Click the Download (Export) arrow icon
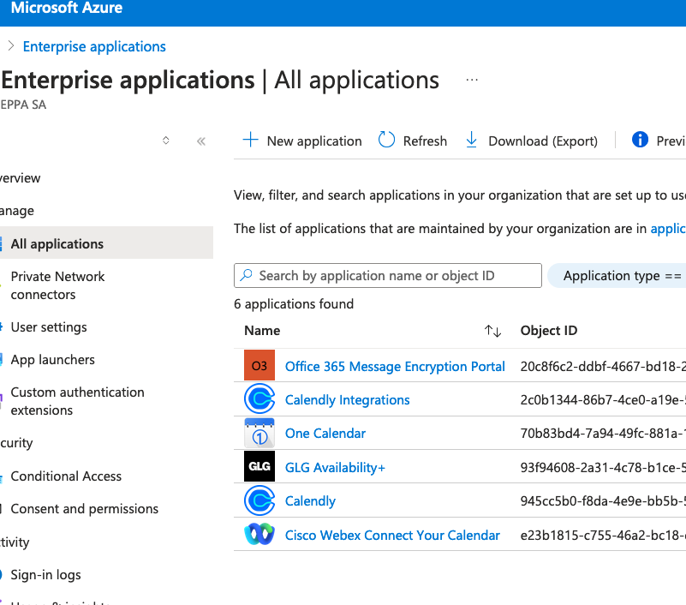 coord(471,140)
